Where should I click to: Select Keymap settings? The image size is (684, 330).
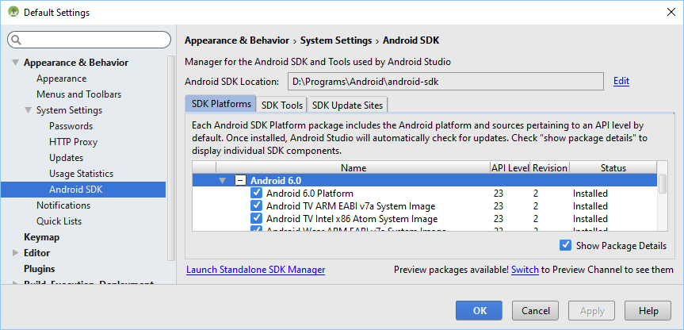tap(41, 237)
